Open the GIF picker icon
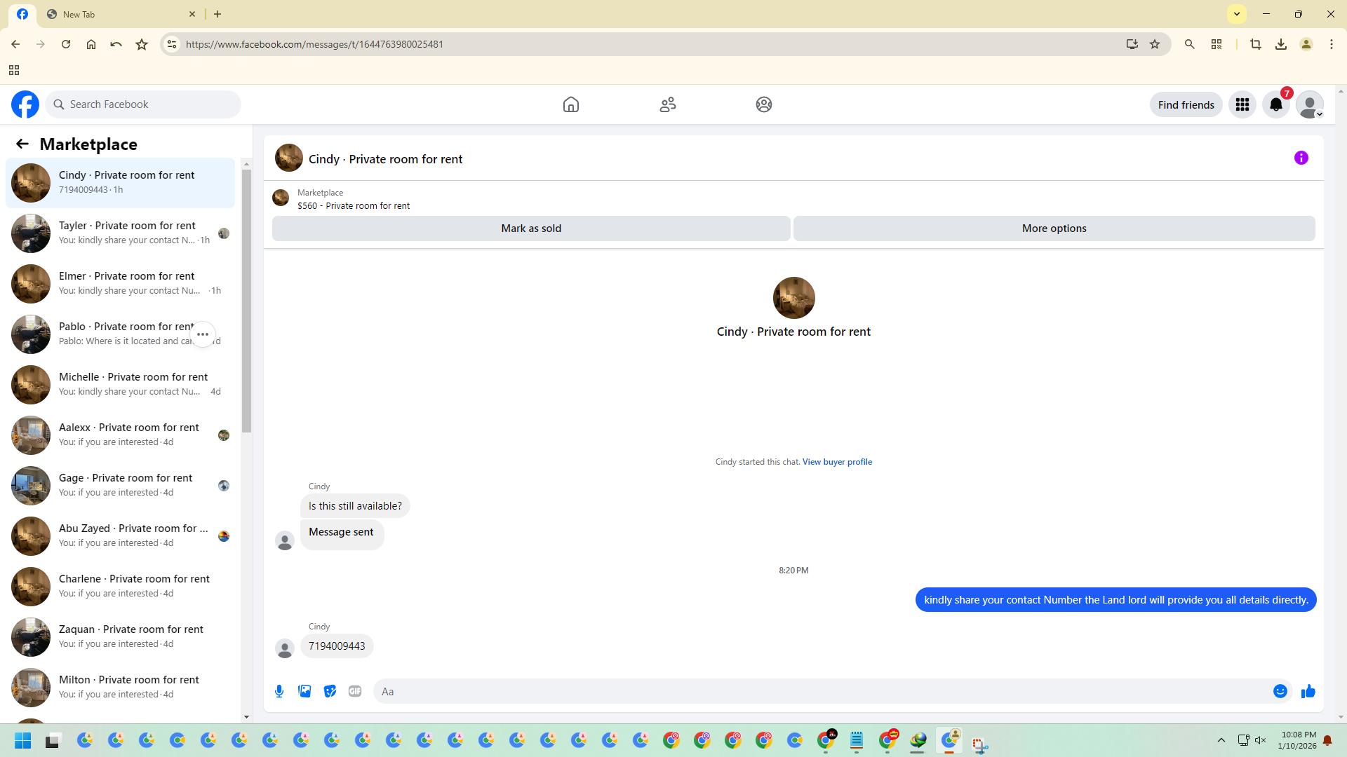The width and height of the screenshot is (1347, 757). coord(355,691)
